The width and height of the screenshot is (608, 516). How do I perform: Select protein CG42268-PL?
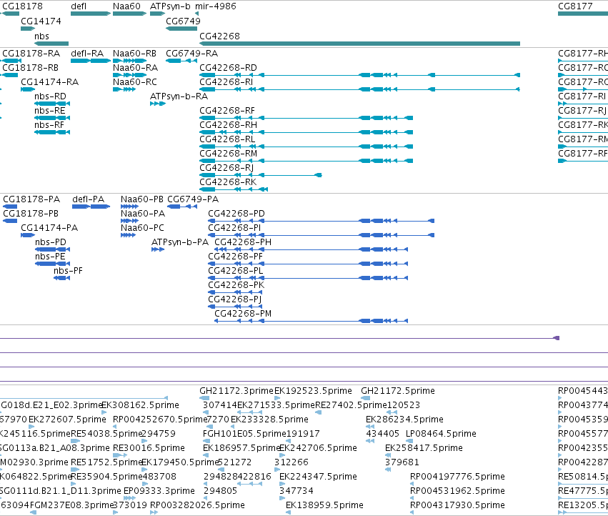tap(308, 278)
